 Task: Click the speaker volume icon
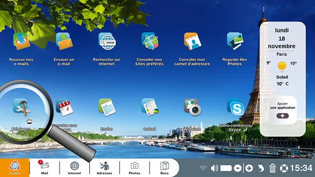[x=215, y=168]
